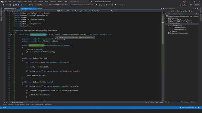
Task: Click the Save All icon
Action: [18, 5]
